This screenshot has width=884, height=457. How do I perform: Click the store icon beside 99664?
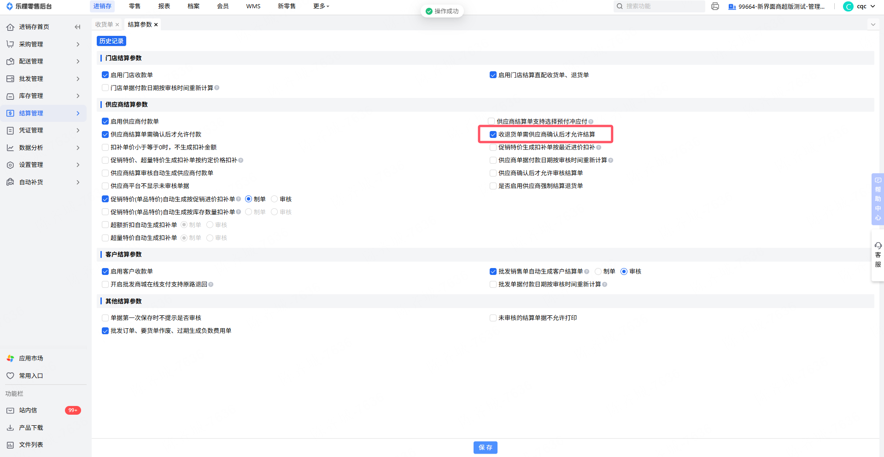click(x=732, y=7)
